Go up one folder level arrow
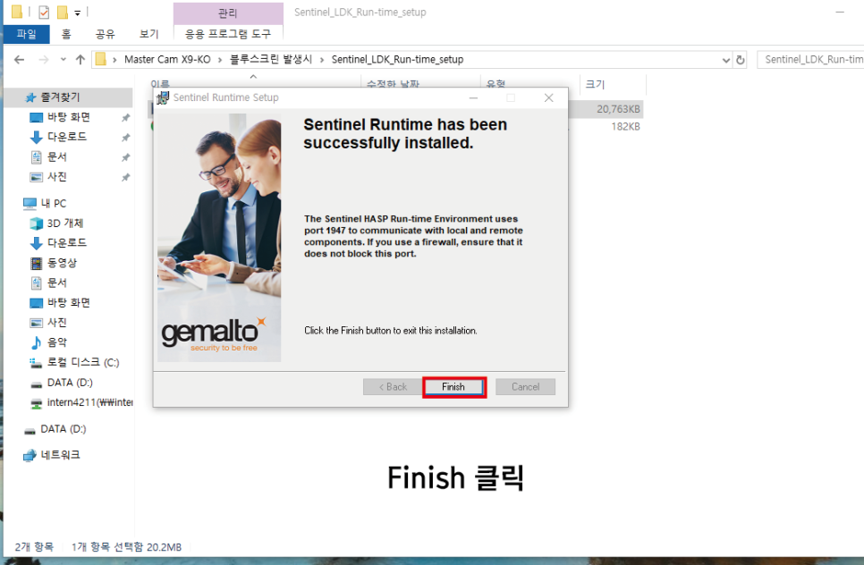The width and height of the screenshot is (864, 565). [80, 60]
